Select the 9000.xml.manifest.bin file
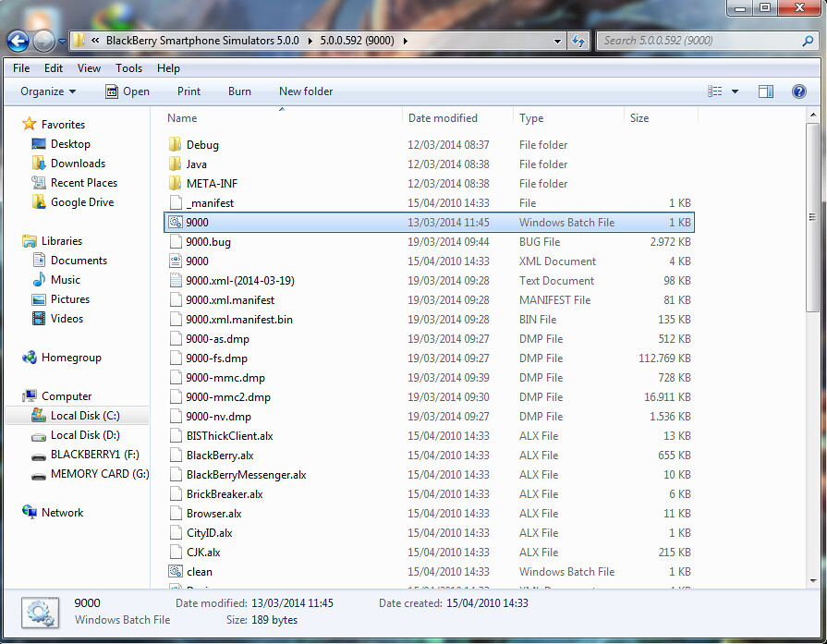827x644 pixels. pyautogui.click(x=239, y=320)
